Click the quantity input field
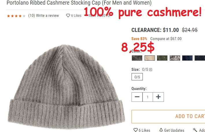 [147, 97]
